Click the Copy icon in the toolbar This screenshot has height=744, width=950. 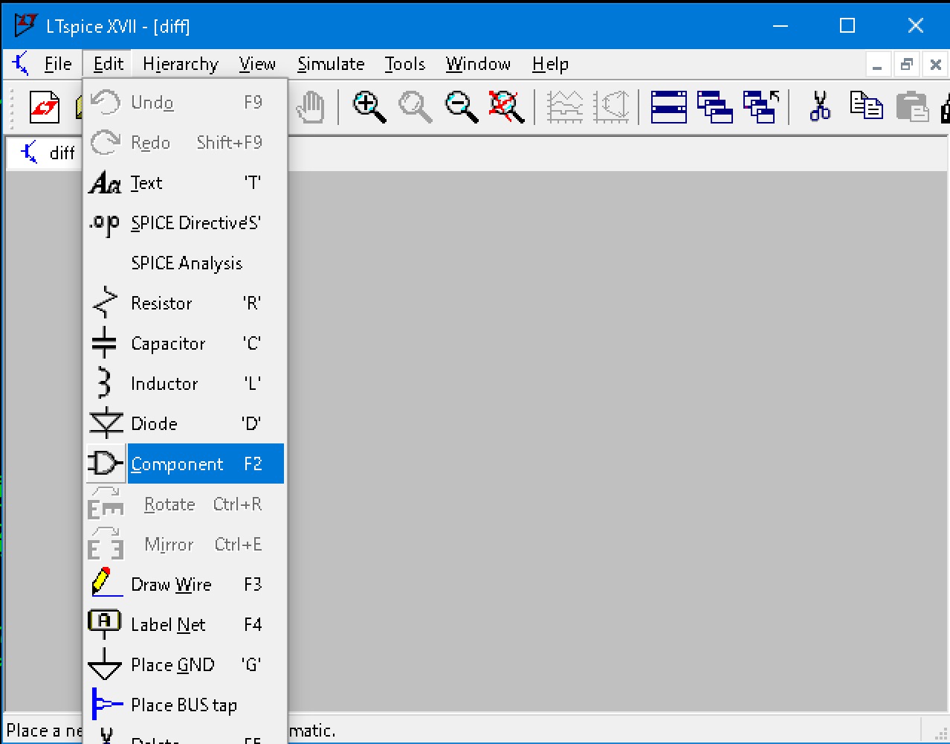[866, 107]
